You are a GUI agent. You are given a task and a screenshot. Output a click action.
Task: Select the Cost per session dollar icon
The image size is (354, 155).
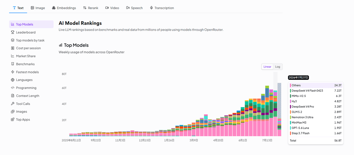(13, 48)
